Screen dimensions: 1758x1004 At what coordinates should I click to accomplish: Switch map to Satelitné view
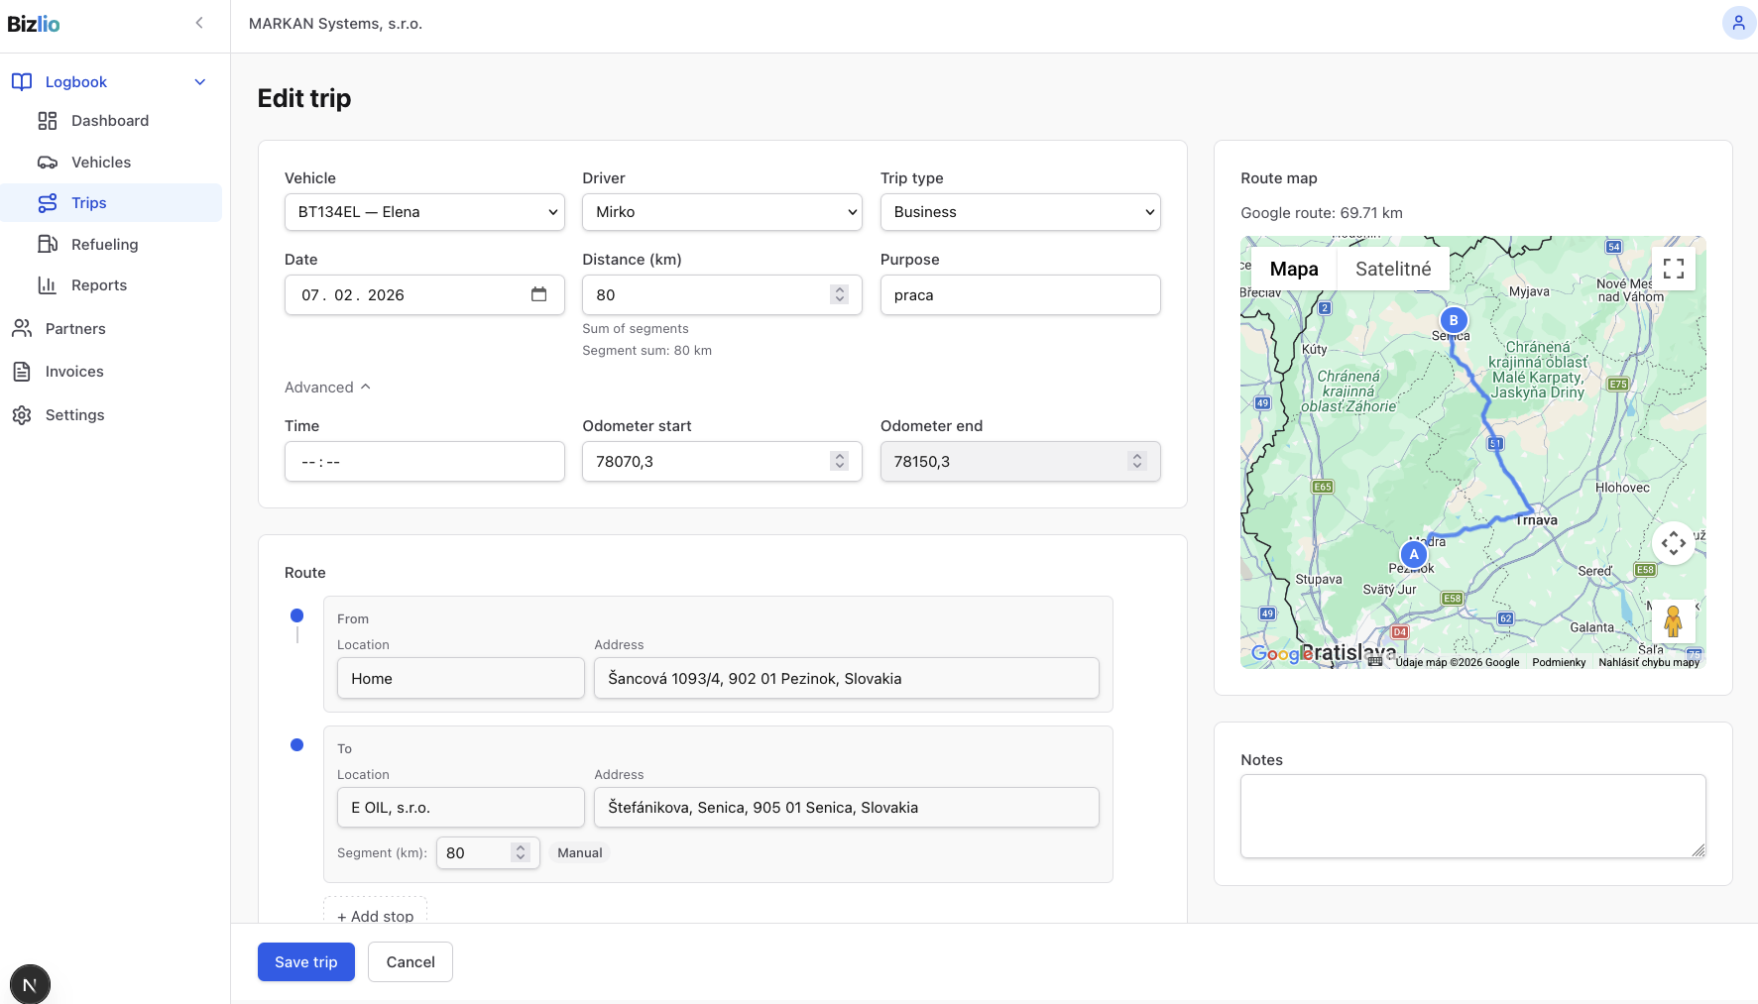(x=1392, y=269)
